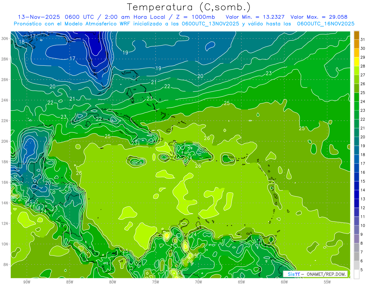
Task: Click the 'ONAMET/REP.DOM.' credit label
Action: [x=327, y=274]
